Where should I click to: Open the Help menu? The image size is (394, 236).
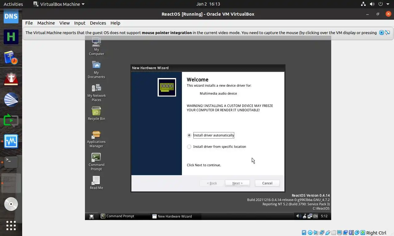[115, 23]
